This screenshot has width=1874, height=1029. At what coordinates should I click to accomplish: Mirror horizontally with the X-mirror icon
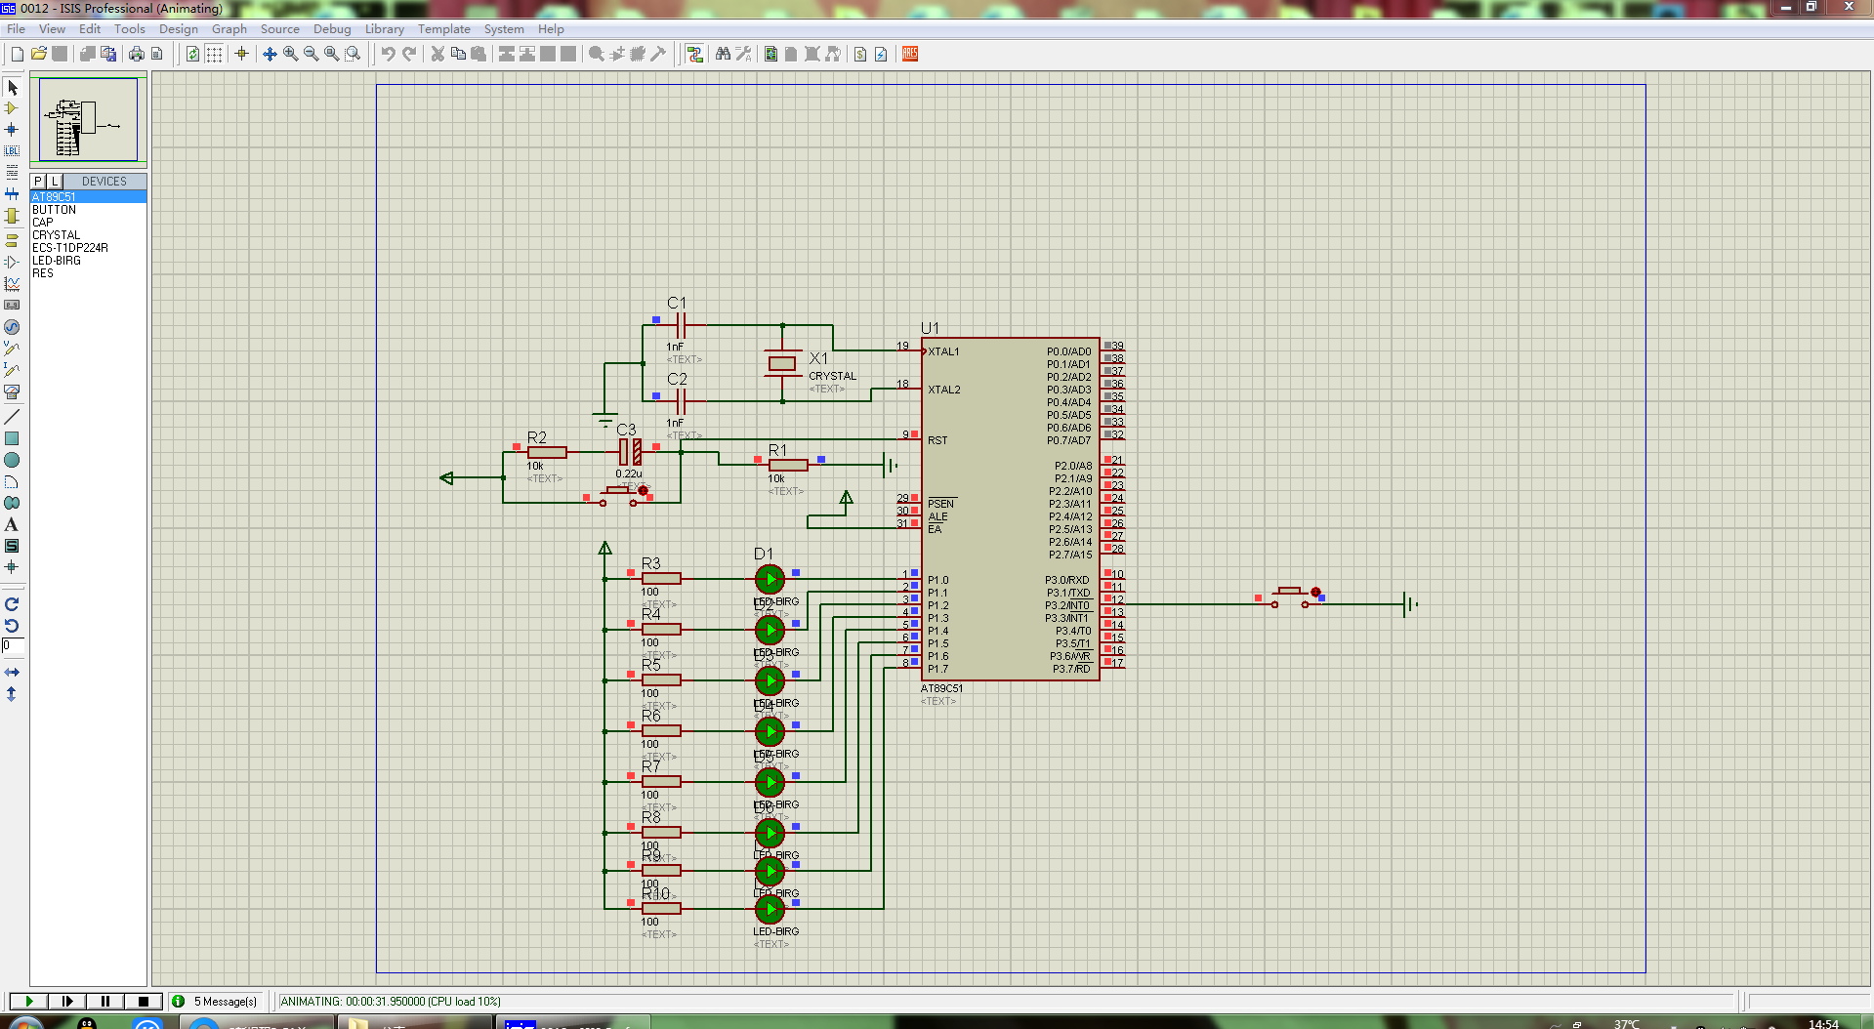click(12, 673)
